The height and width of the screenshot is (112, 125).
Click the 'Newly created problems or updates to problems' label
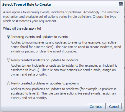coord(45,83)
